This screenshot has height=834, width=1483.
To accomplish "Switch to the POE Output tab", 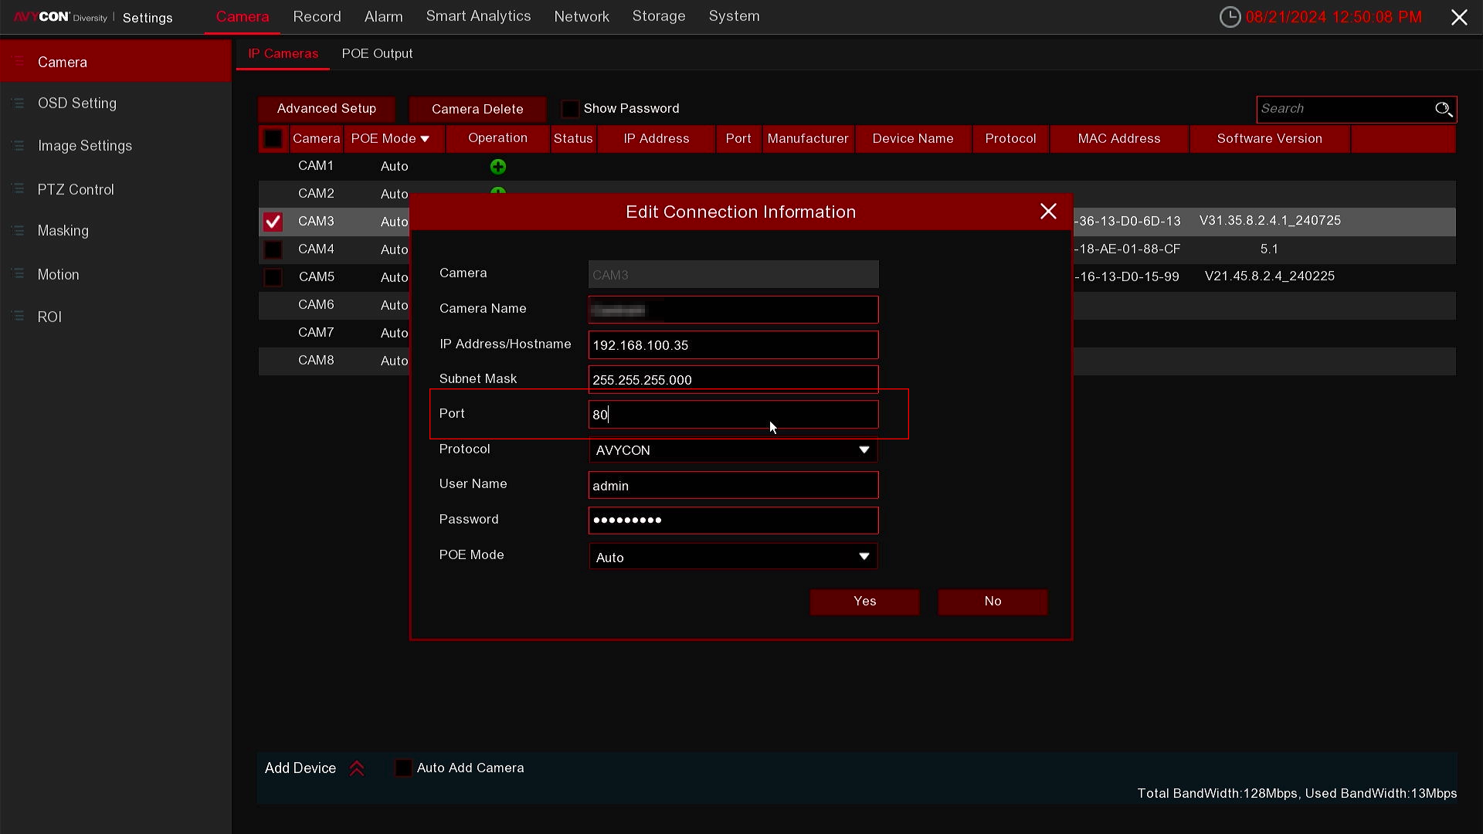I will pos(377,54).
